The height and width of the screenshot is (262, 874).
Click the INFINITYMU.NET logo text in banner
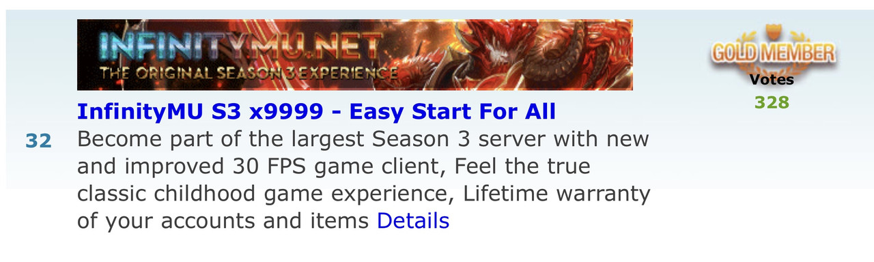tap(240, 45)
